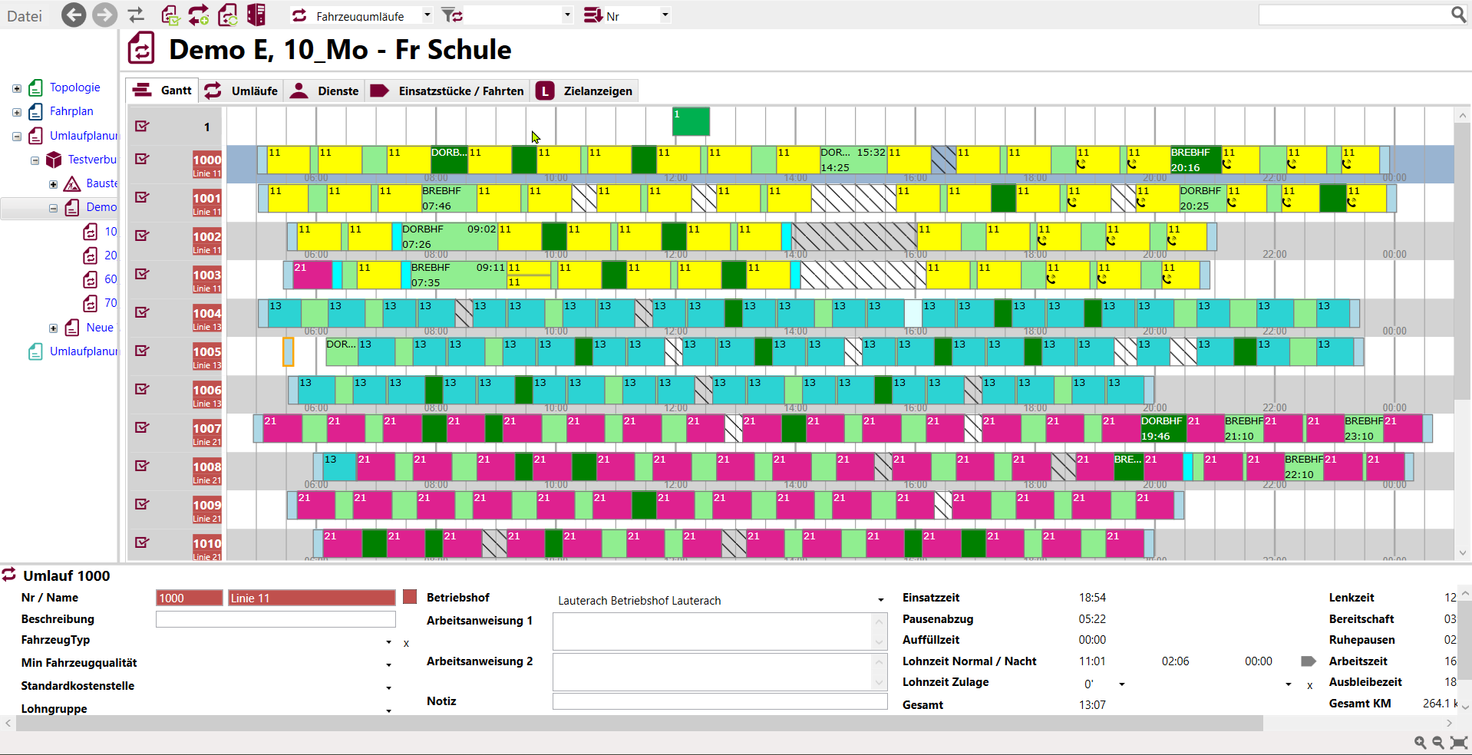Click the fit-to-window zoom icon

(1458, 742)
